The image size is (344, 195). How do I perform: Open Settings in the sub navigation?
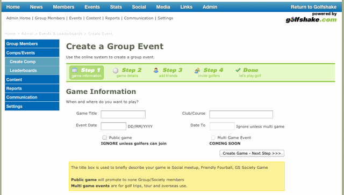tap(165, 18)
